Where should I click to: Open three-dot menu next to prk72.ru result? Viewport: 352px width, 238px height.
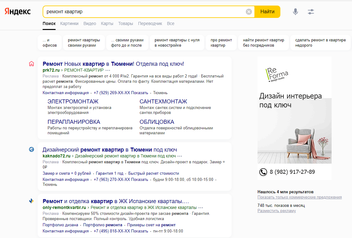tap(108, 70)
